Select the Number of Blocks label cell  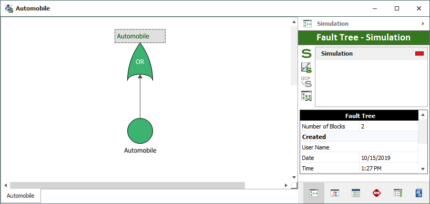pos(330,126)
